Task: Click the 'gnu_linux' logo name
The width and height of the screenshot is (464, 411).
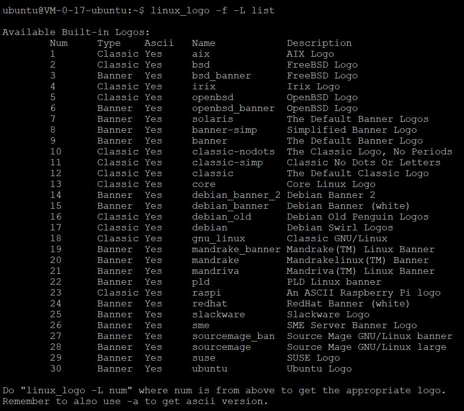Action: pos(218,239)
